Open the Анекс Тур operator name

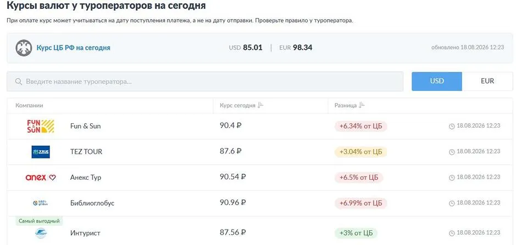86,178
